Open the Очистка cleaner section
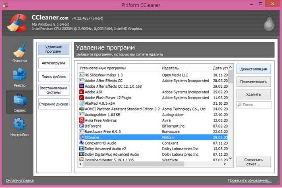 coord(19,52)
